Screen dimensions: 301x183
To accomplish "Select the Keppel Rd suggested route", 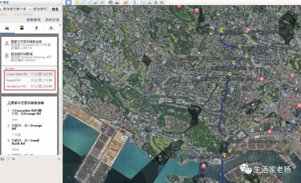I will [x=29, y=80].
